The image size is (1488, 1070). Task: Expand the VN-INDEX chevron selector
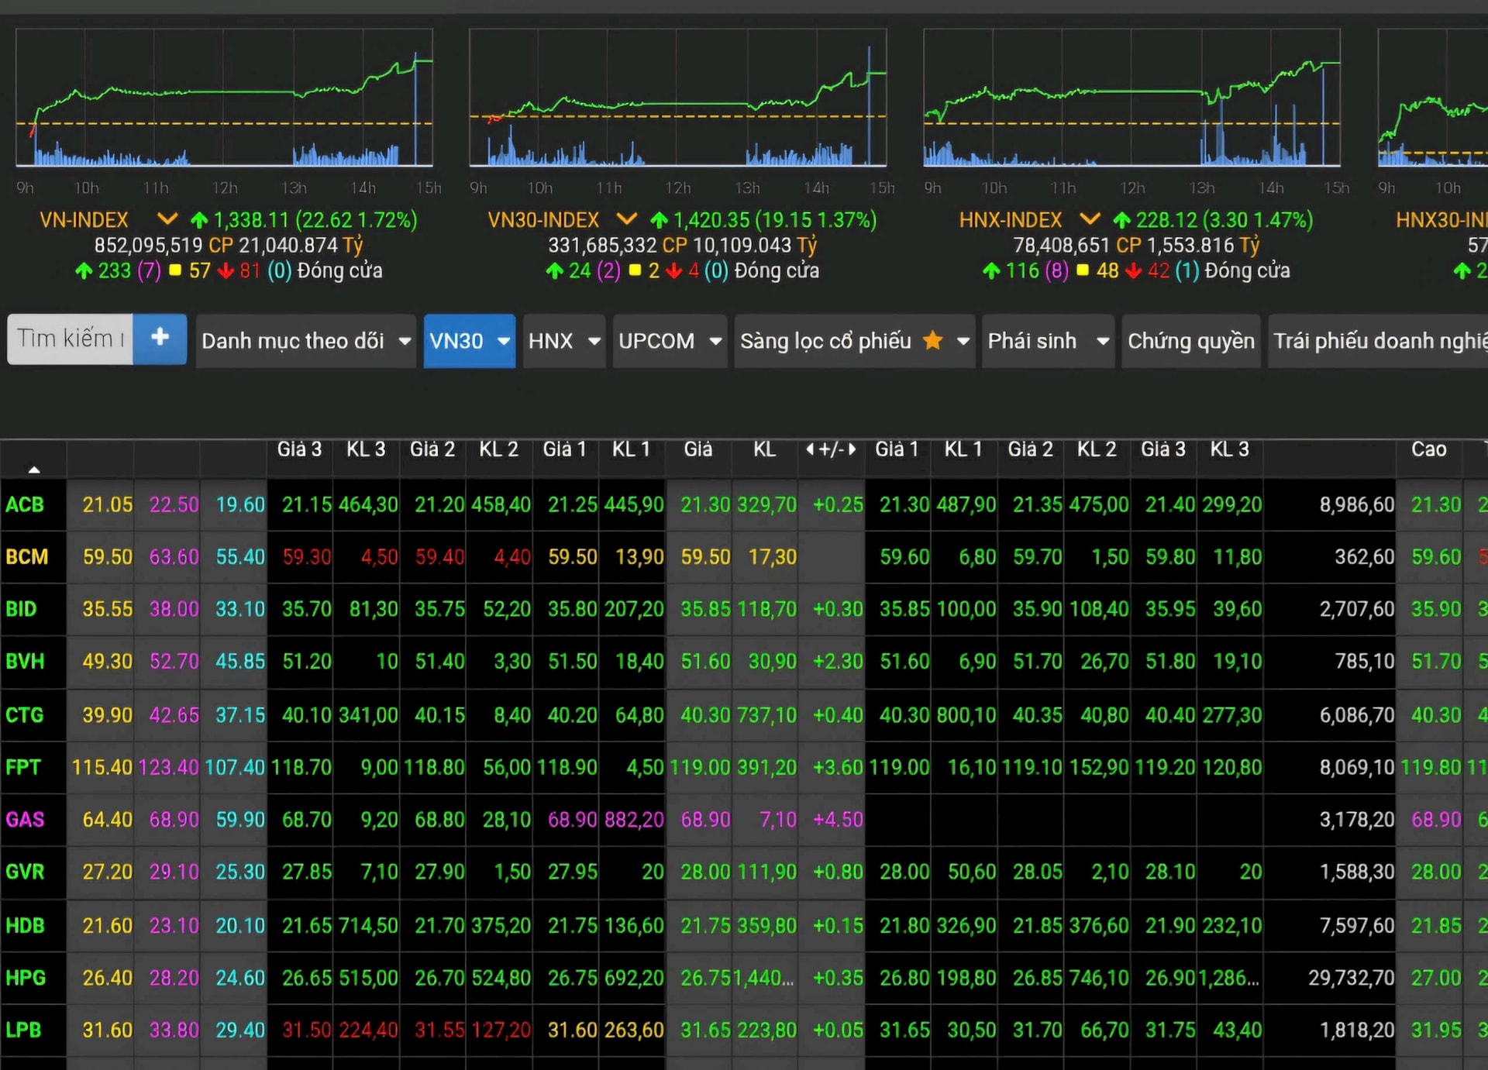point(167,220)
